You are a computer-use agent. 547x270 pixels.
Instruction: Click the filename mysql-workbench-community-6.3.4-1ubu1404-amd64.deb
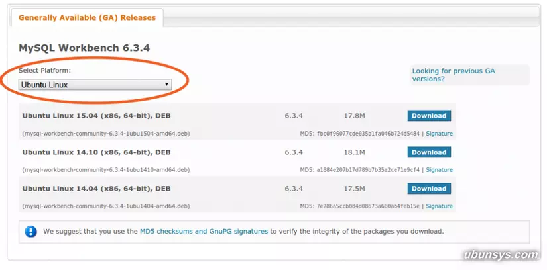tap(106, 206)
